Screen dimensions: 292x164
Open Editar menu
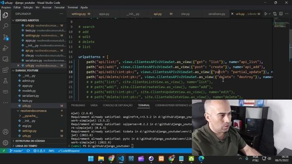[17, 7]
